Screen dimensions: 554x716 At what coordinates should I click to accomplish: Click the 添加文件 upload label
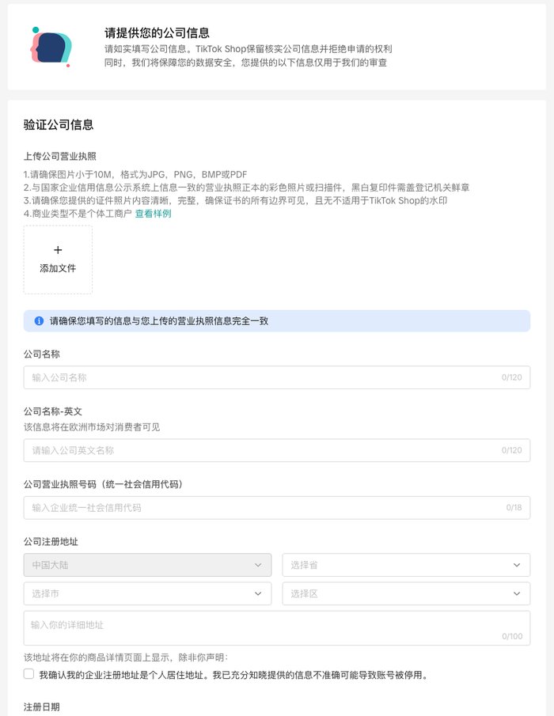coord(58,268)
